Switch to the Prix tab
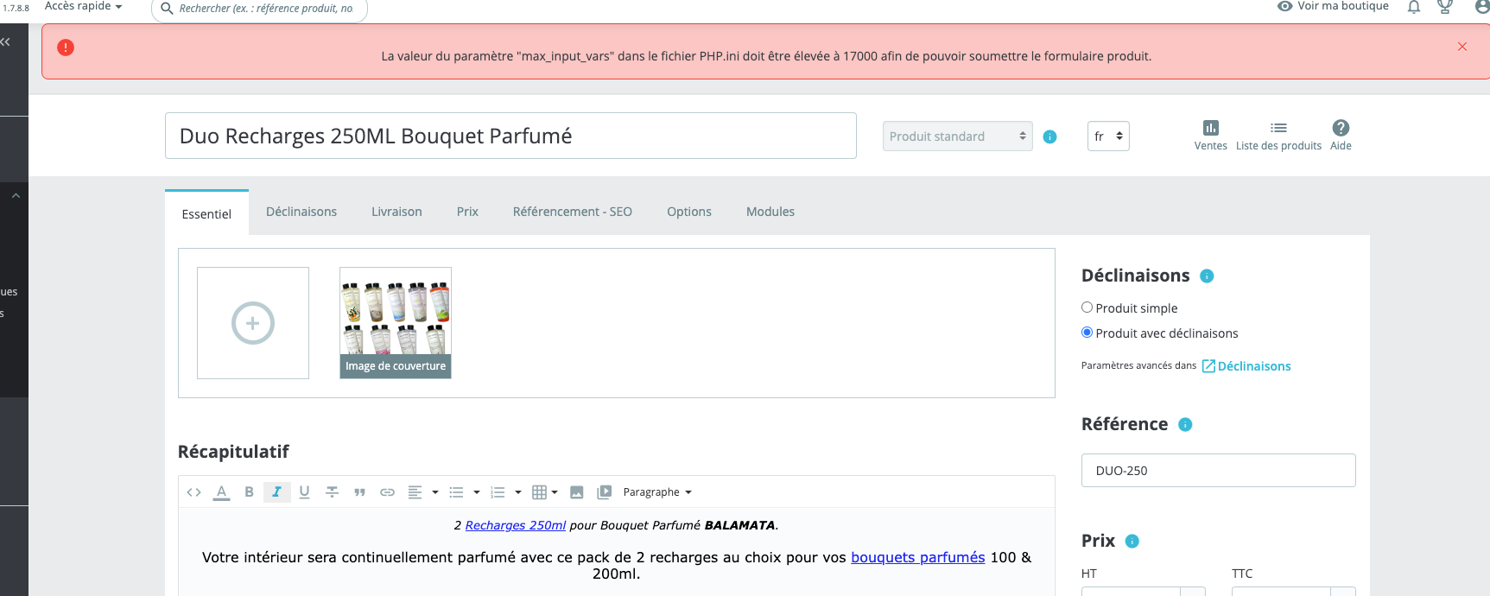 467,212
